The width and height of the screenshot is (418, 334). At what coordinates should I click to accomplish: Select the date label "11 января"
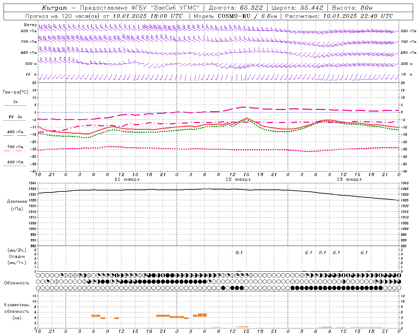click(x=127, y=179)
